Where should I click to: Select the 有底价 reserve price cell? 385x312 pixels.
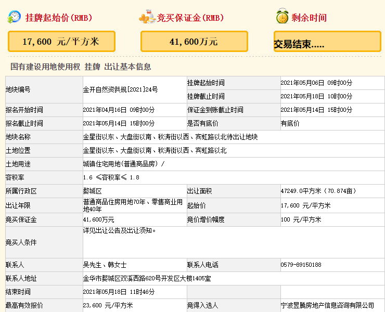tap(290, 123)
